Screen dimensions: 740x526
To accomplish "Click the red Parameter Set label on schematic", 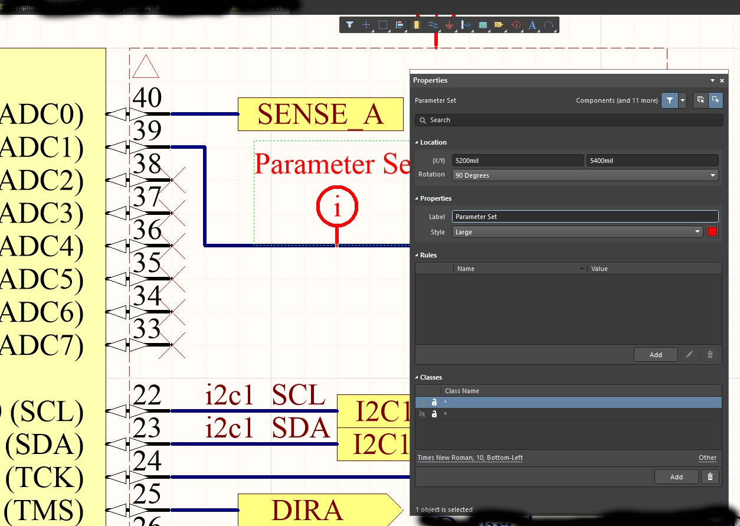I will [332, 164].
